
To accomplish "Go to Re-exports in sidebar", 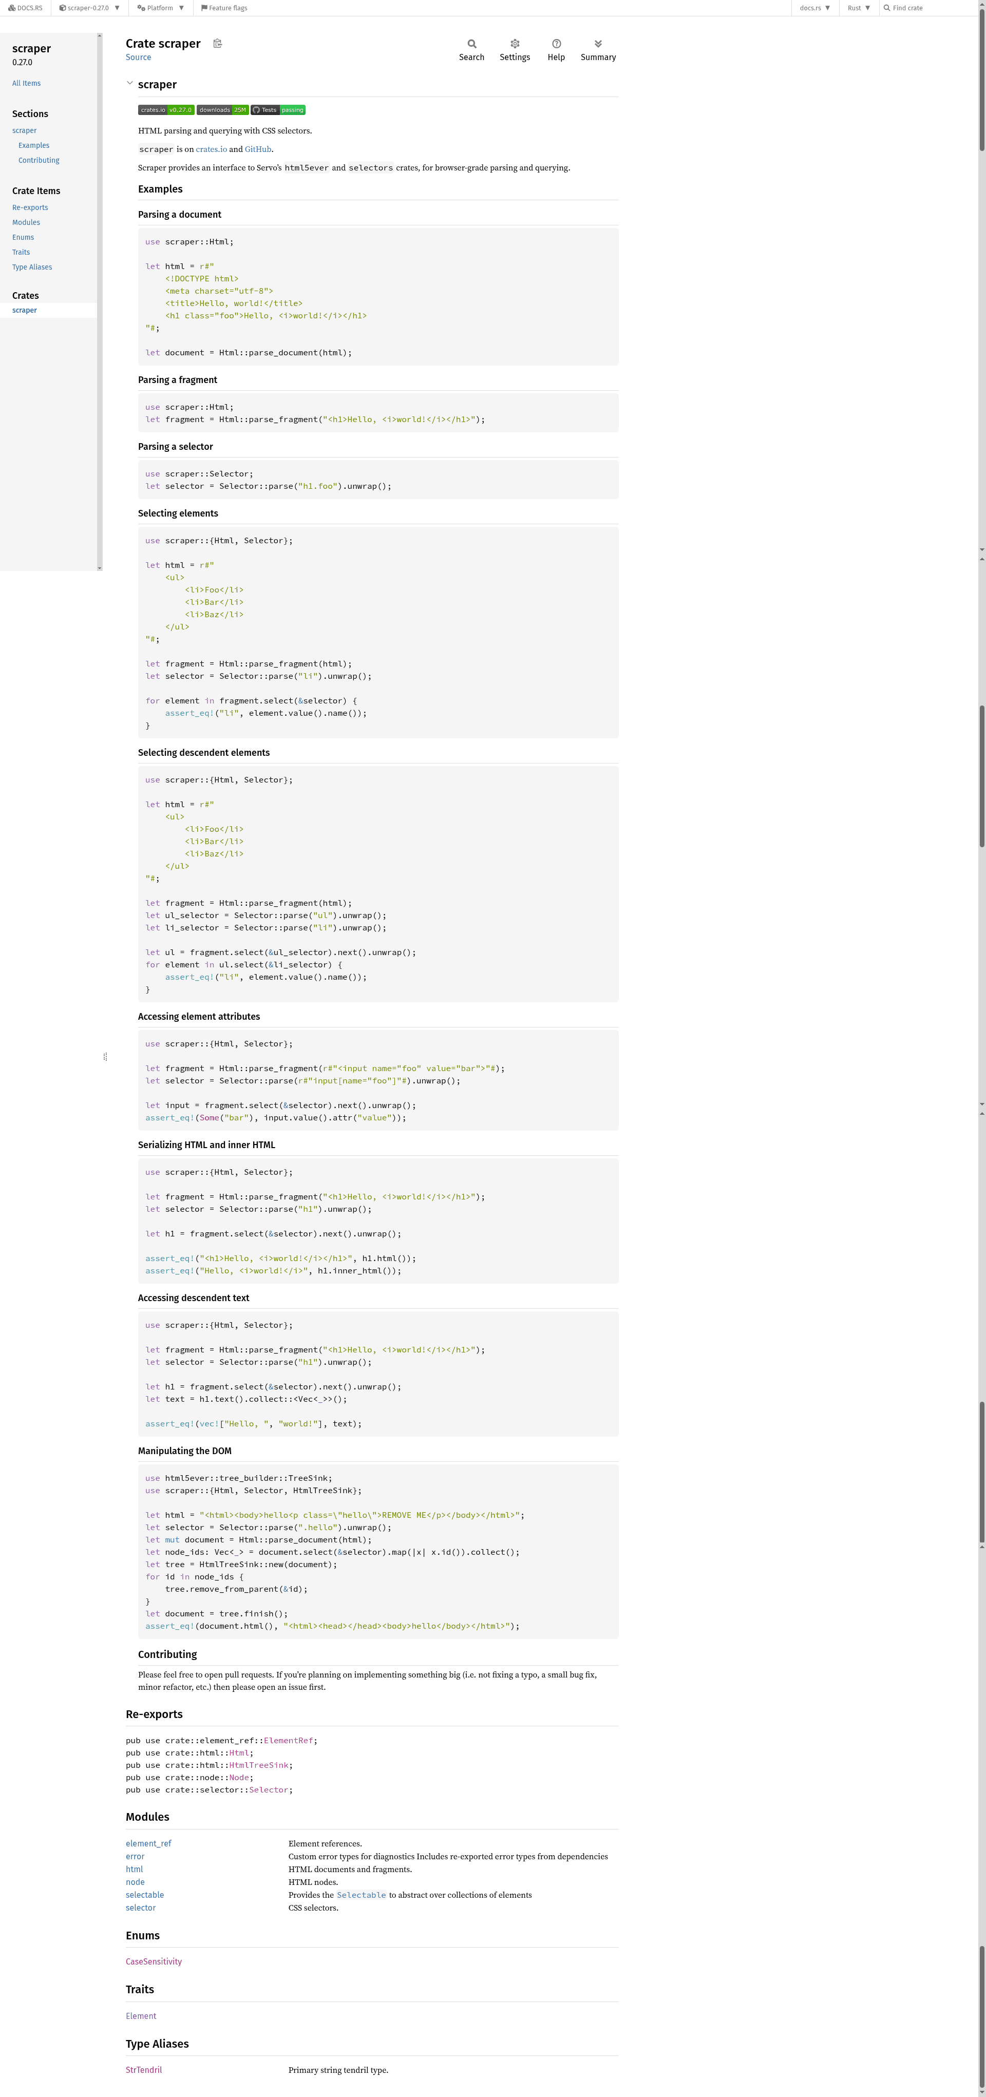I will pos(30,207).
